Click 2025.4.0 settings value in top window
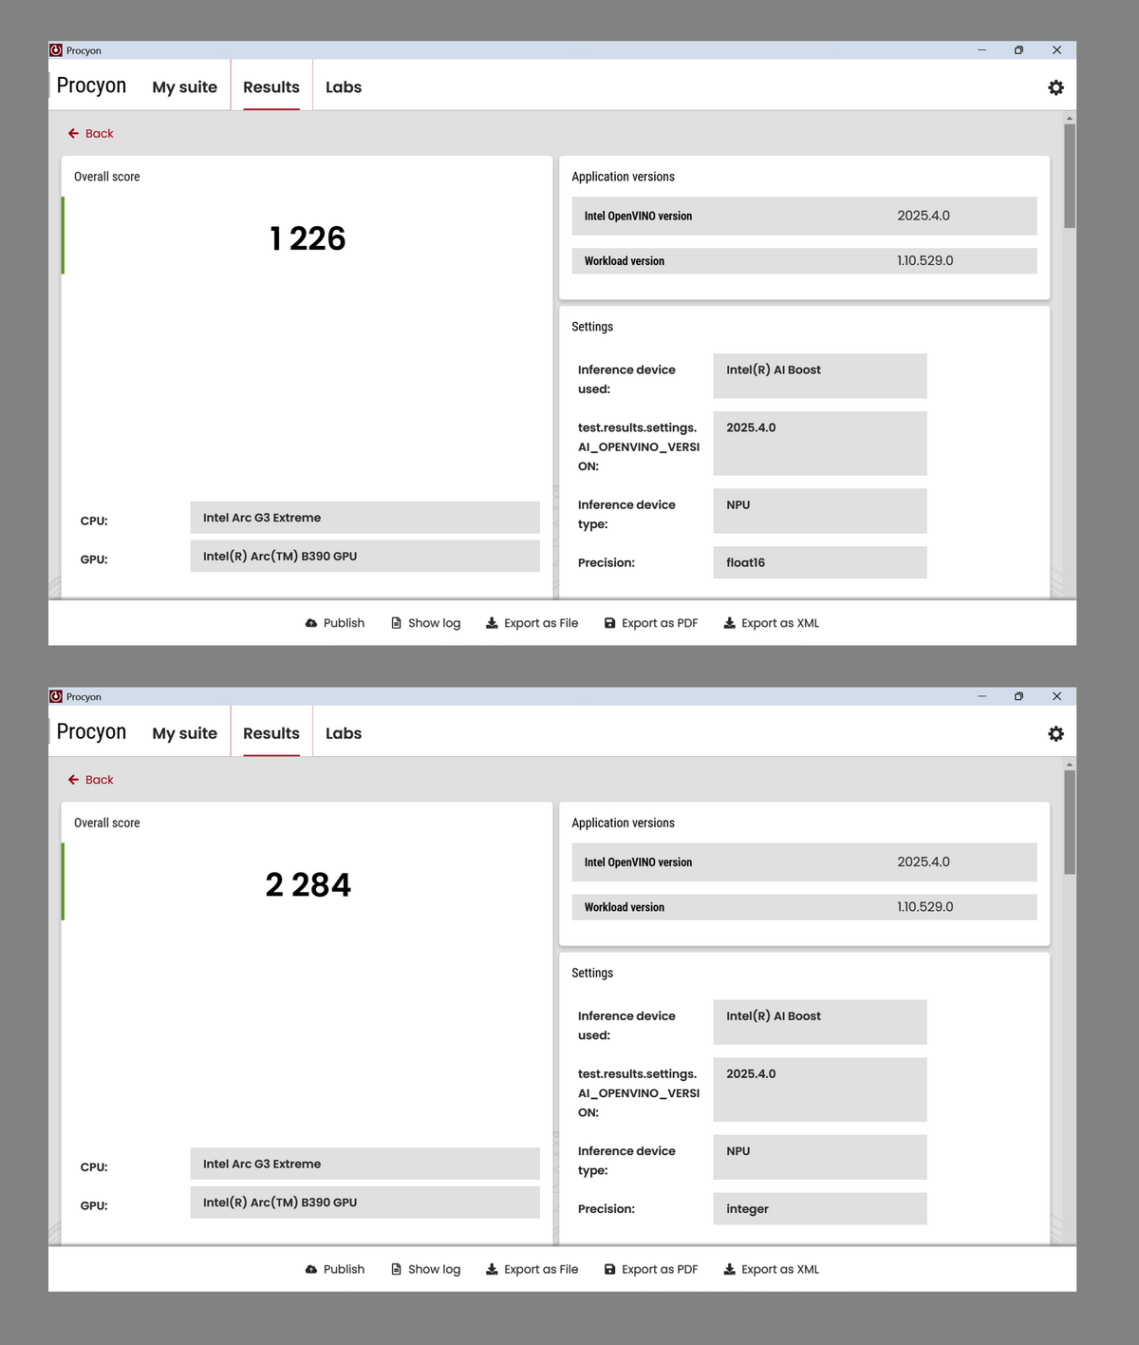The width and height of the screenshot is (1139, 1345). (x=820, y=444)
